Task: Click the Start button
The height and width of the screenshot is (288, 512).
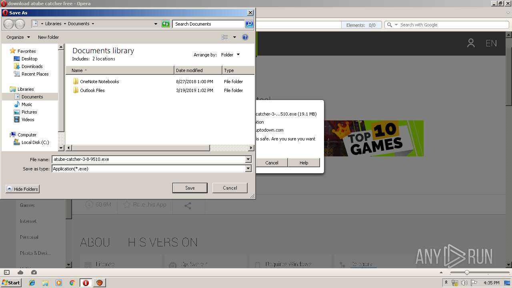Action: (11, 283)
